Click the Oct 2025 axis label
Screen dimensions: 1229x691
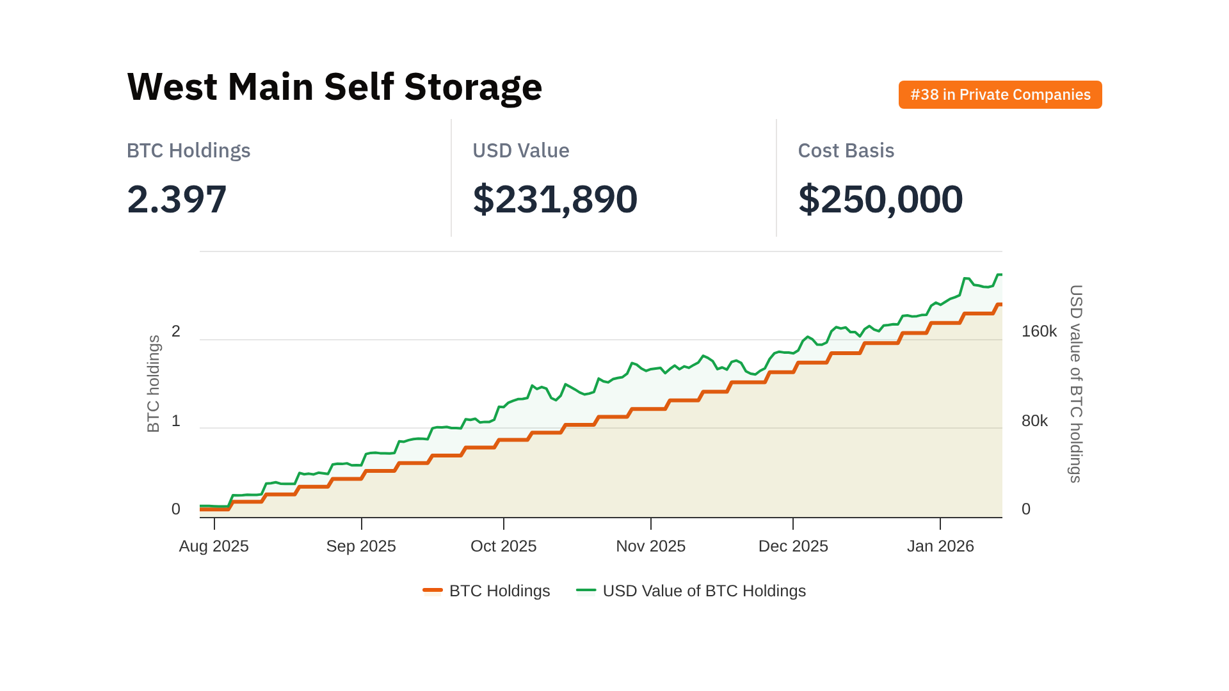(503, 546)
